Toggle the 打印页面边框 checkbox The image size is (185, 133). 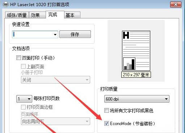(x=23, y=107)
